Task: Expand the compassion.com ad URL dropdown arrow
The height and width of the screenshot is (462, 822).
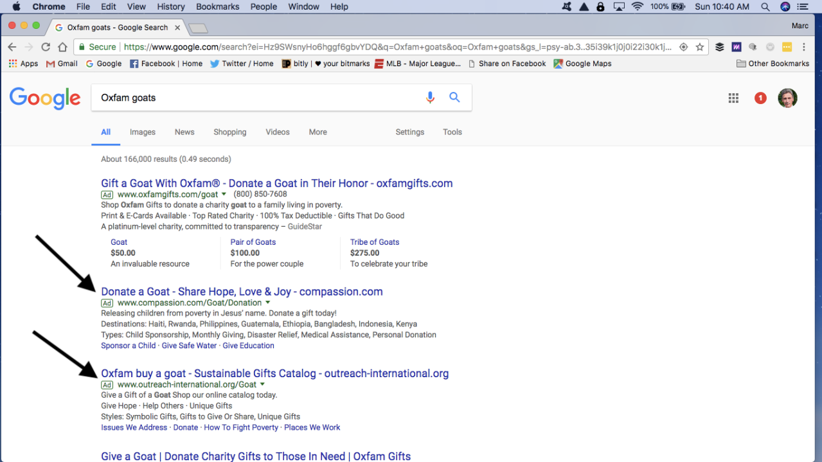Action: [267, 303]
